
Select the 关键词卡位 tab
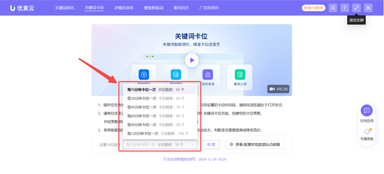pos(94,8)
